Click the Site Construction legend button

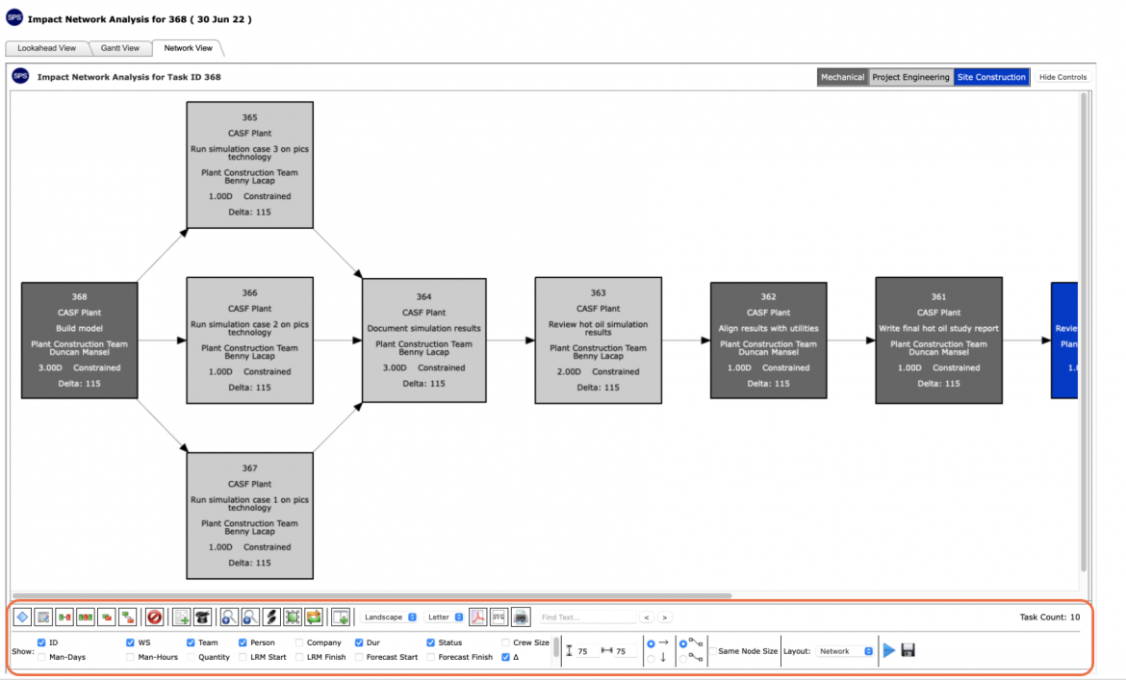tap(991, 77)
